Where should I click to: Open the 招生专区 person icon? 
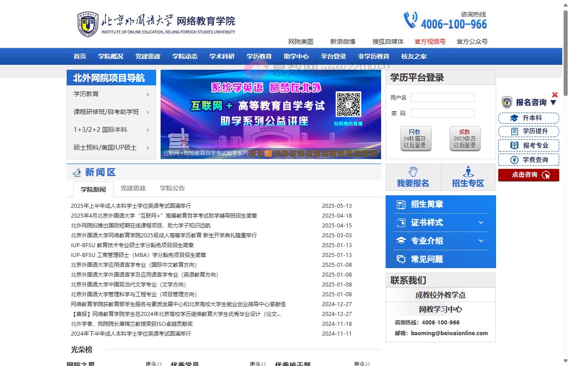(x=468, y=172)
